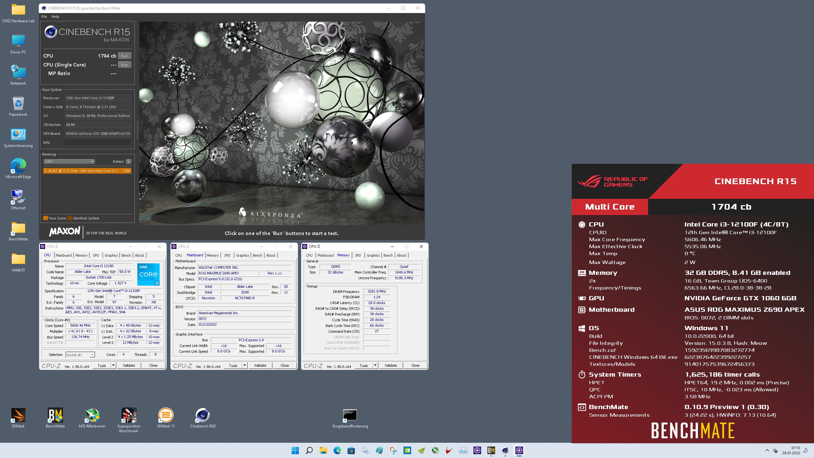
Task: Launch Superposition Benchmark shortcut
Action: (129, 420)
